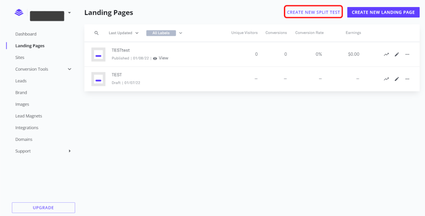Click the Leadpages logo icon
This screenshot has height=216, width=425.
point(19,13)
